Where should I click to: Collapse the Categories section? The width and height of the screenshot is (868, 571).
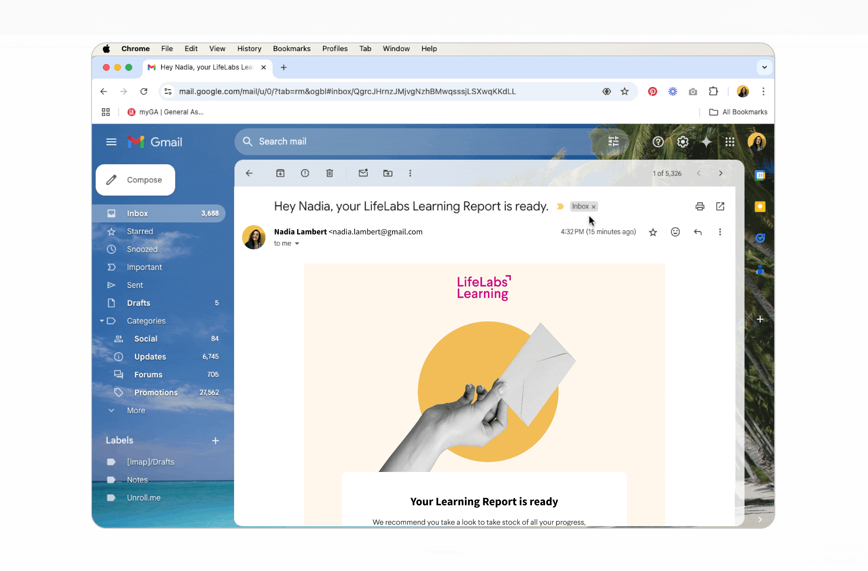click(x=102, y=321)
